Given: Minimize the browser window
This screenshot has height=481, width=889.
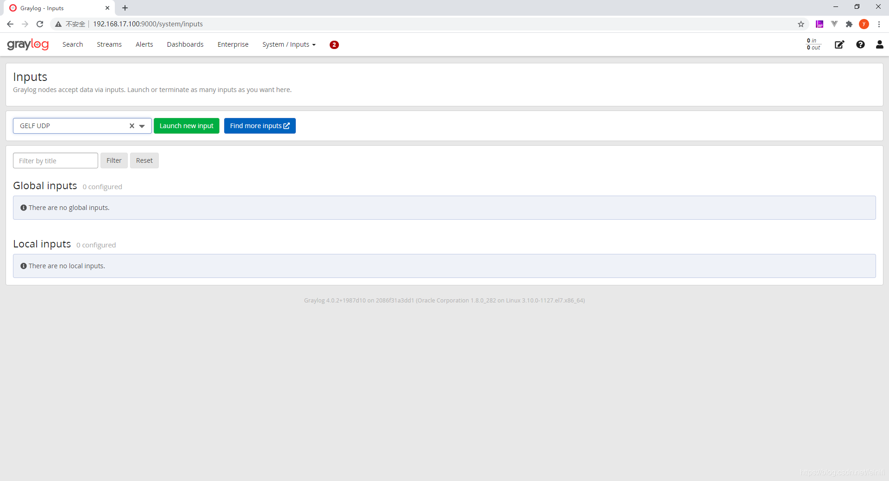Looking at the screenshot, I should point(836,7).
